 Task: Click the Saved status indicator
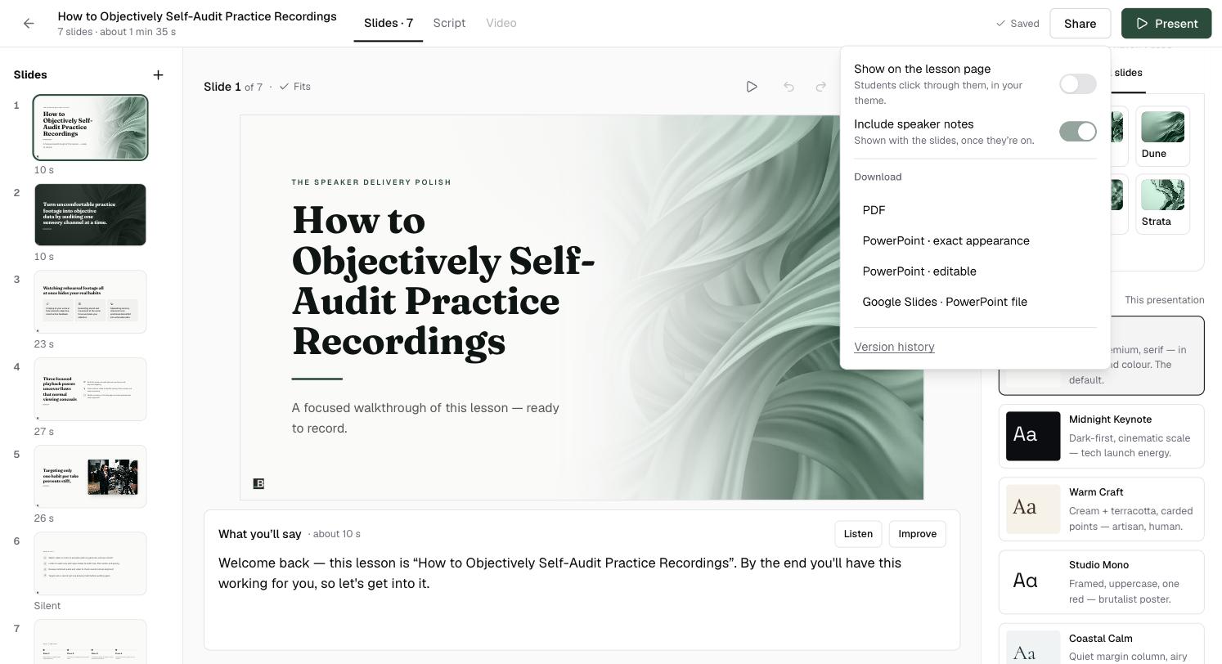1018,24
